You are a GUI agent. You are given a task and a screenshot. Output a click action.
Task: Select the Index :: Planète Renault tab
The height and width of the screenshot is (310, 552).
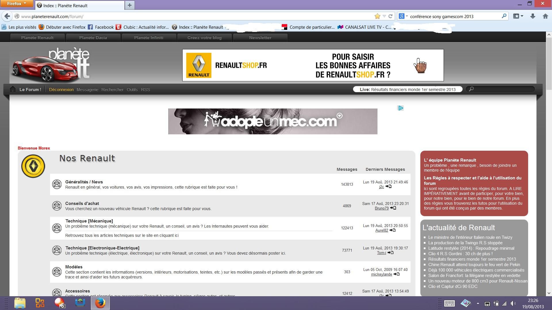point(80,5)
